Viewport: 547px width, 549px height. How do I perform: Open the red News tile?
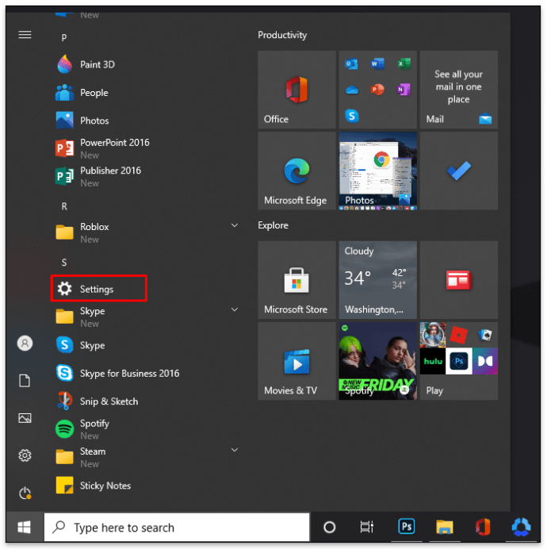coord(459,280)
